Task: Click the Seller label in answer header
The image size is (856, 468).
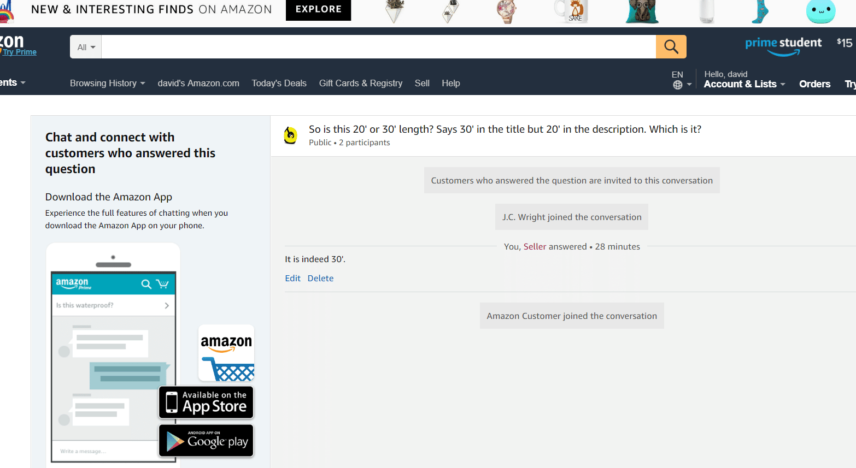Action: click(535, 247)
